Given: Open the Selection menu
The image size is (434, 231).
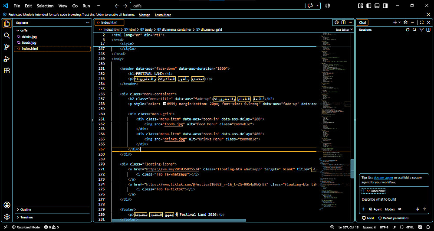Looking at the screenshot, I should tap(45, 6).
